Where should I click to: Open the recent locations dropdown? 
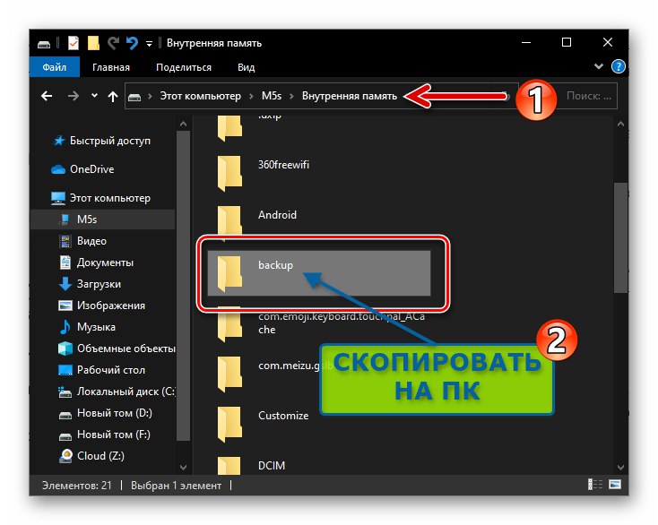(94, 96)
